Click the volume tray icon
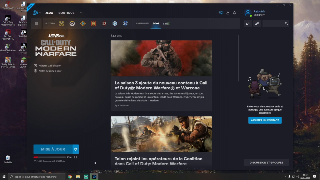This screenshot has height=180, width=320. click(297, 177)
